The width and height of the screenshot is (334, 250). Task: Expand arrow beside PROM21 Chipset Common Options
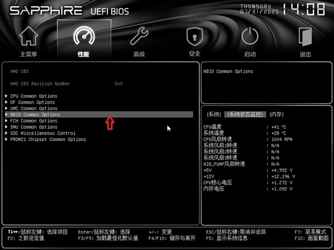(x=6, y=139)
